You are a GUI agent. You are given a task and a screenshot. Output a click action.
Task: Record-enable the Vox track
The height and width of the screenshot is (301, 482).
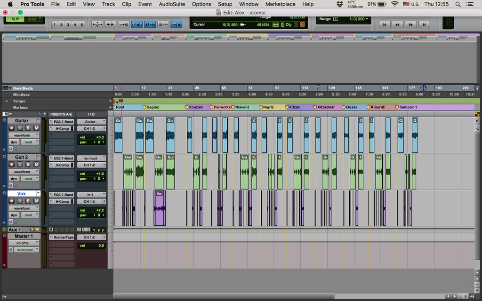click(x=12, y=201)
